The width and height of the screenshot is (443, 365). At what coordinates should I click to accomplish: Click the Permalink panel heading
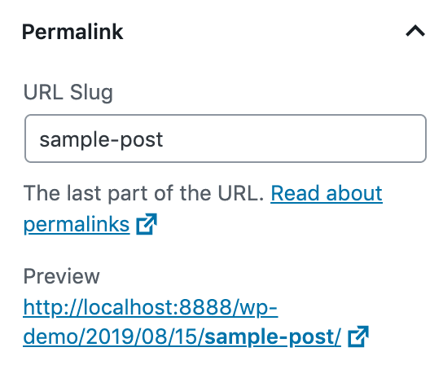click(x=72, y=32)
